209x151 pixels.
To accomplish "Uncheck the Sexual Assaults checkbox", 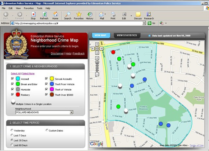I will (47, 79).
